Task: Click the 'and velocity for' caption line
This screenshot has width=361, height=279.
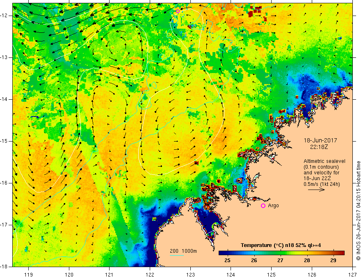Action: [321, 173]
